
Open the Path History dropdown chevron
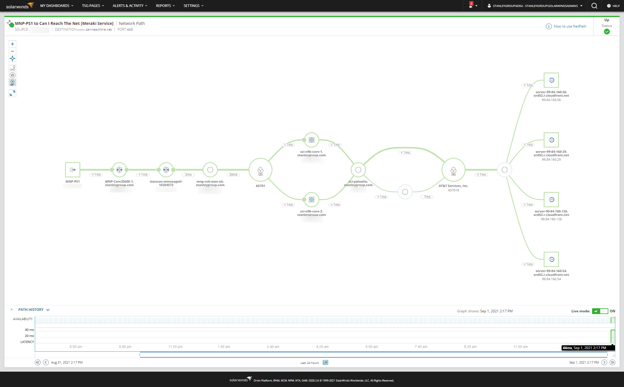pos(48,310)
